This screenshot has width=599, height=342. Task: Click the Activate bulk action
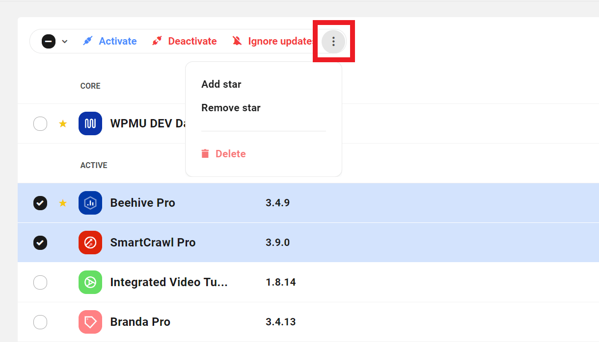(x=110, y=41)
